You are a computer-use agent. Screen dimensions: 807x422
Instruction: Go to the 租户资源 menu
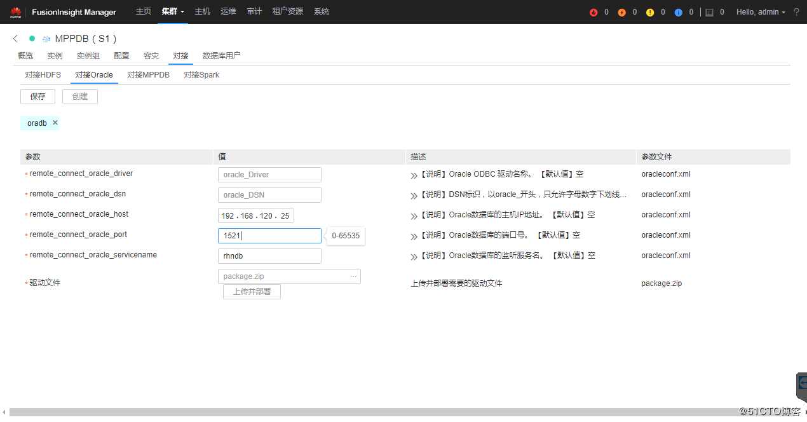287,11
